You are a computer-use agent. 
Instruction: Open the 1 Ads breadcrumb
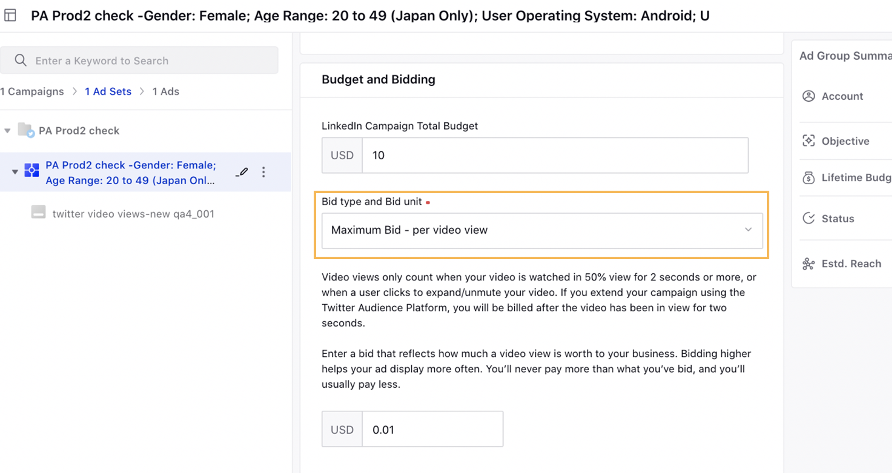[165, 91]
